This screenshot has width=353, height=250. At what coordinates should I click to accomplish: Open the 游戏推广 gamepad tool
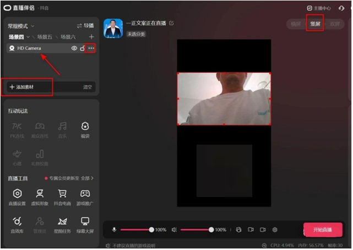tap(85, 196)
